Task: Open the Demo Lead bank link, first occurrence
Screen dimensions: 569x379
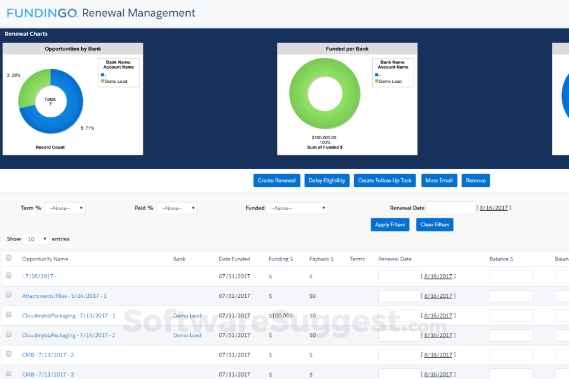Action: (x=187, y=316)
